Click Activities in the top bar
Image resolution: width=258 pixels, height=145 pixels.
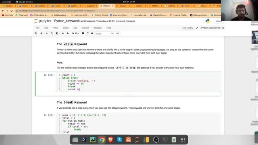[x=6, y=2]
